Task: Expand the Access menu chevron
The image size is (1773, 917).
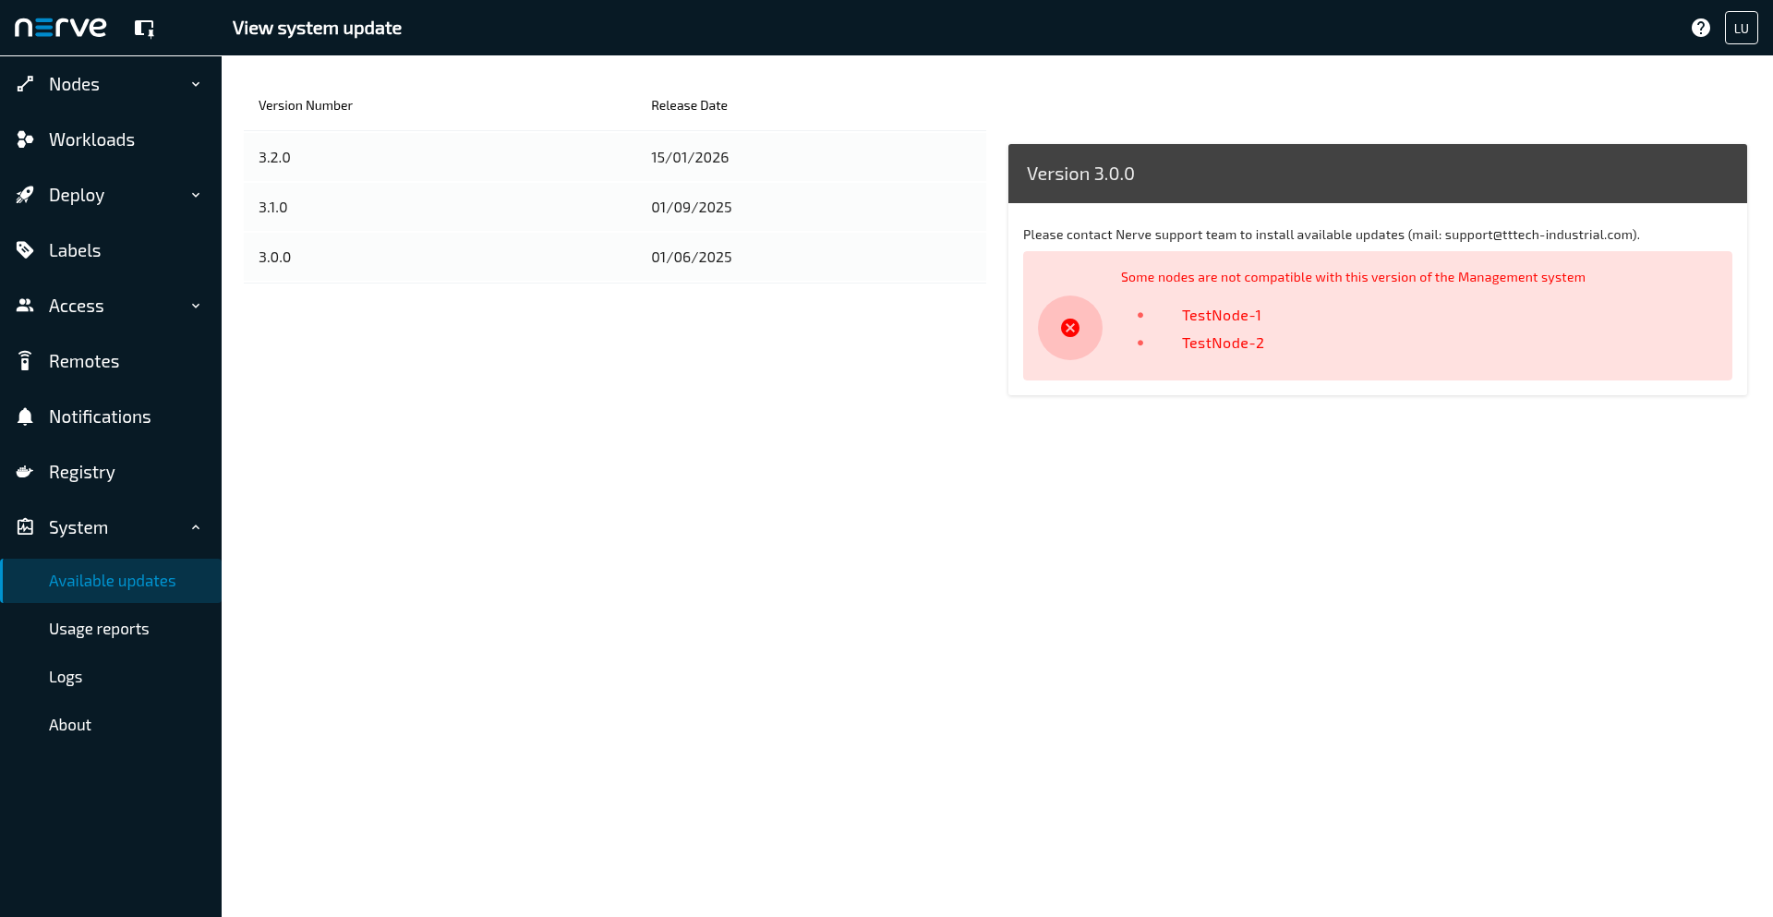Action: click(x=196, y=306)
